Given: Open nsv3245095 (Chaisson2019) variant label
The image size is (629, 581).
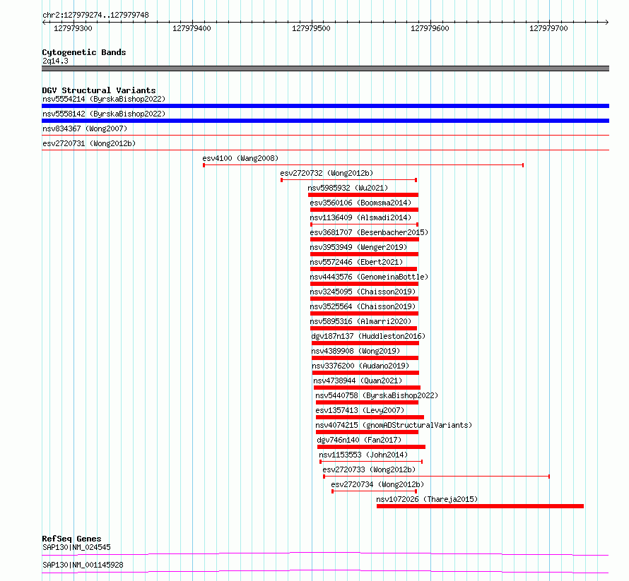Looking at the screenshot, I should point(363,292).
